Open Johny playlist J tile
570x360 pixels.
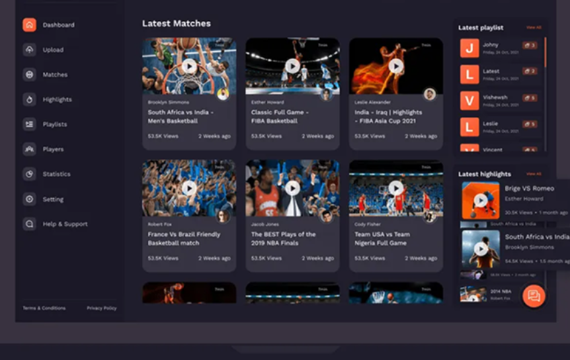(469, 48)
